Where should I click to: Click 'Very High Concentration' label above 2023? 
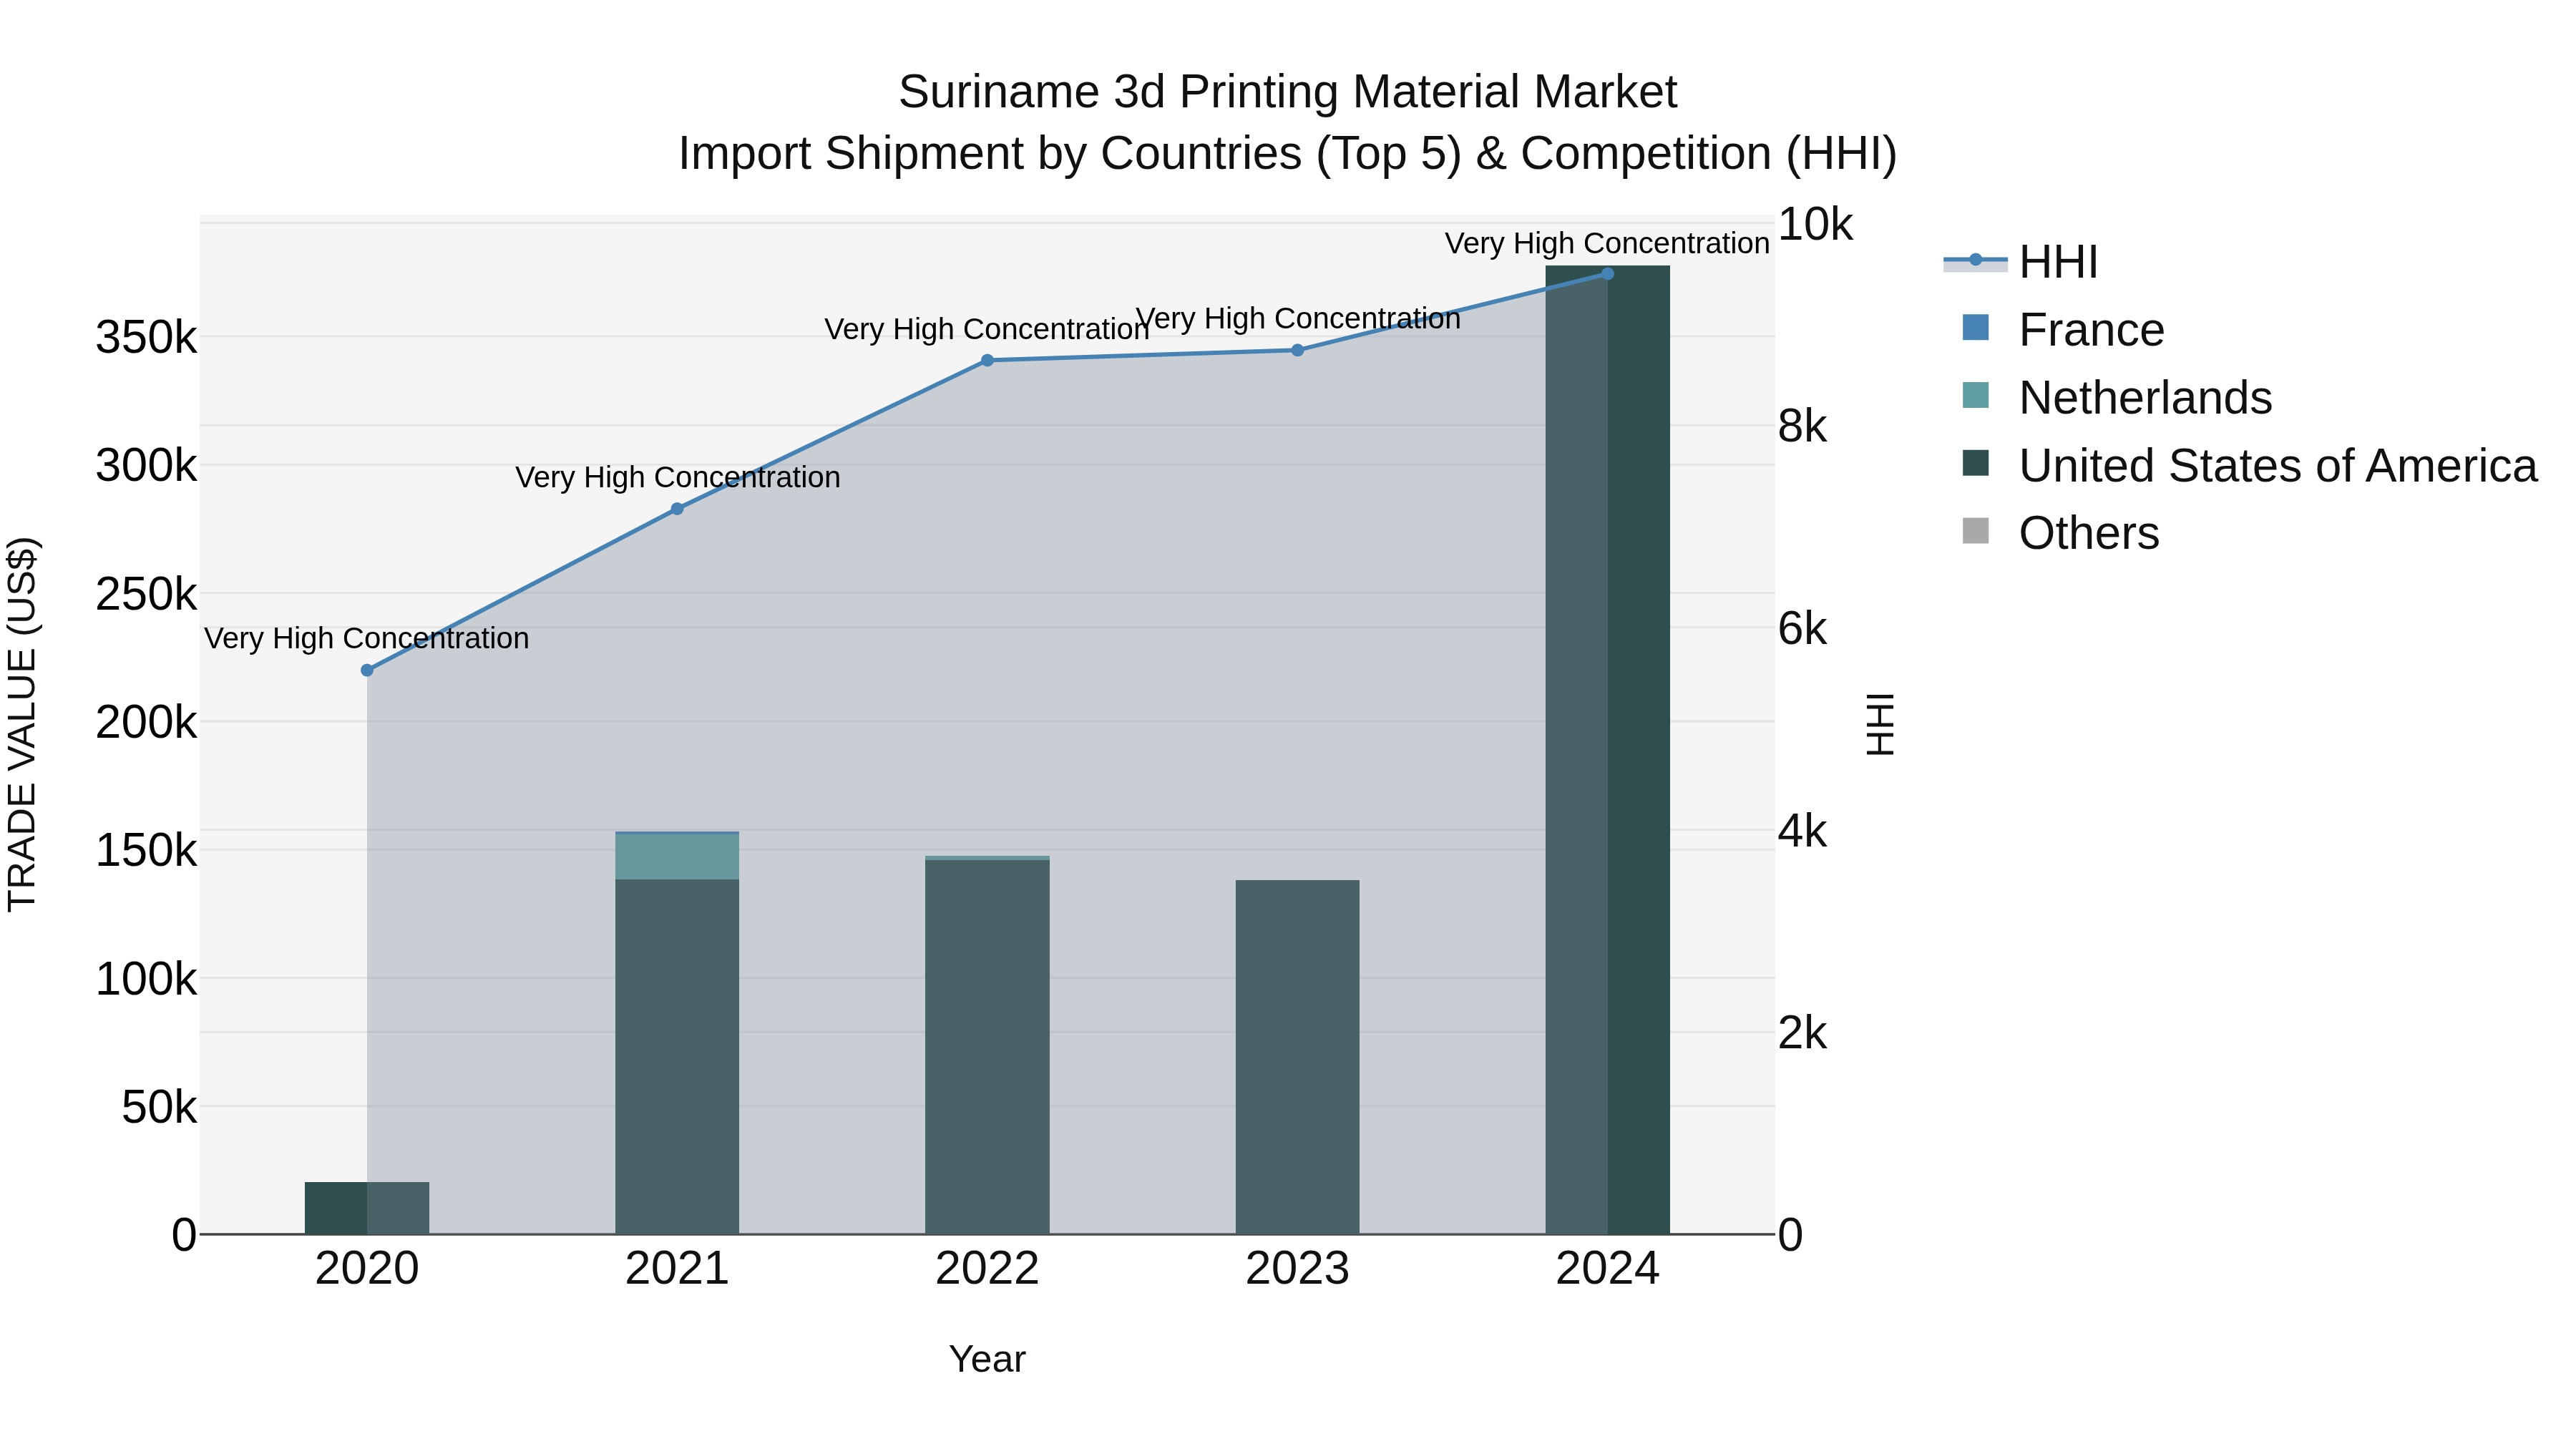[1298, 319]
